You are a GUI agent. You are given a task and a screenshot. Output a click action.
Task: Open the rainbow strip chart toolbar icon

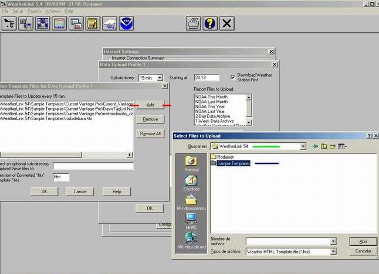[59, 23]
